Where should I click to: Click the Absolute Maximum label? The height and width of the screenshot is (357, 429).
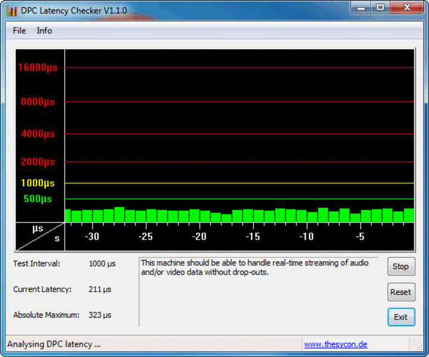(46, 315)
